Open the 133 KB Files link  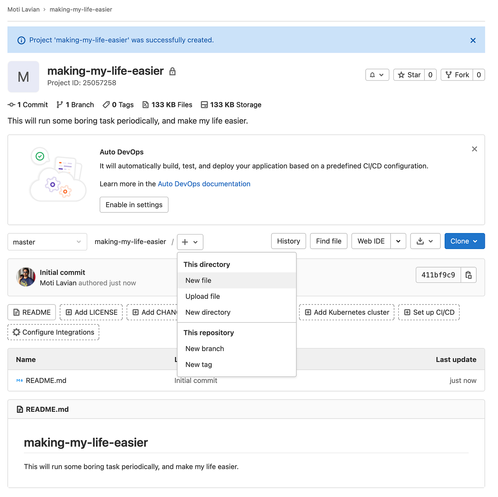167,105
